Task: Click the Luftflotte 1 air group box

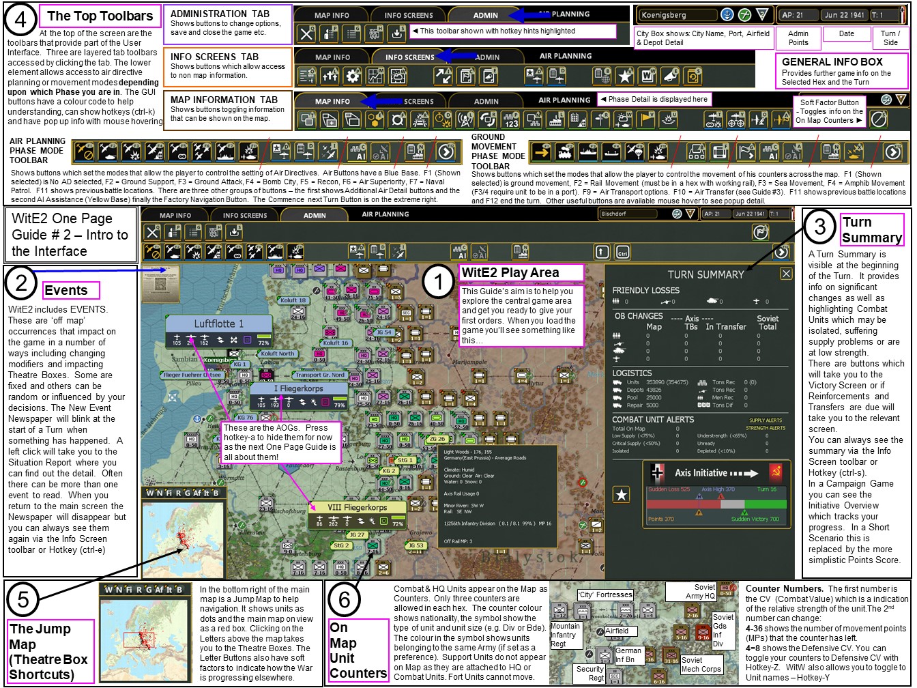Action: 218,332
